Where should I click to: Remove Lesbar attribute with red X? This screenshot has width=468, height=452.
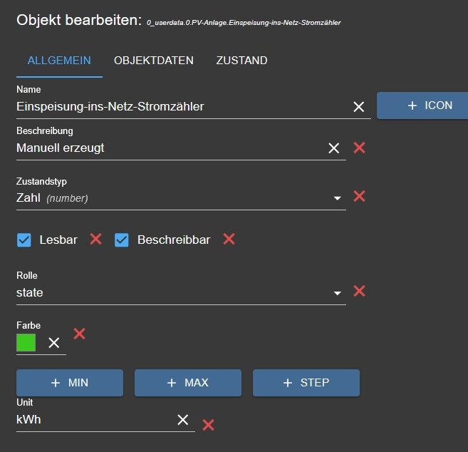point(96,239)
